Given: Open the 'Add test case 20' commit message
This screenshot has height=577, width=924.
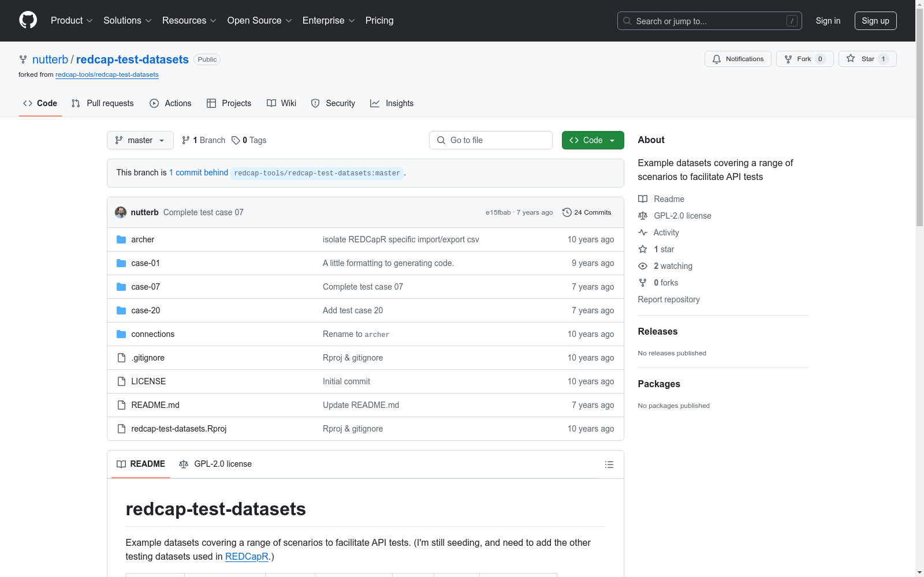Looking at the screenshot, I should pos(353,310).
